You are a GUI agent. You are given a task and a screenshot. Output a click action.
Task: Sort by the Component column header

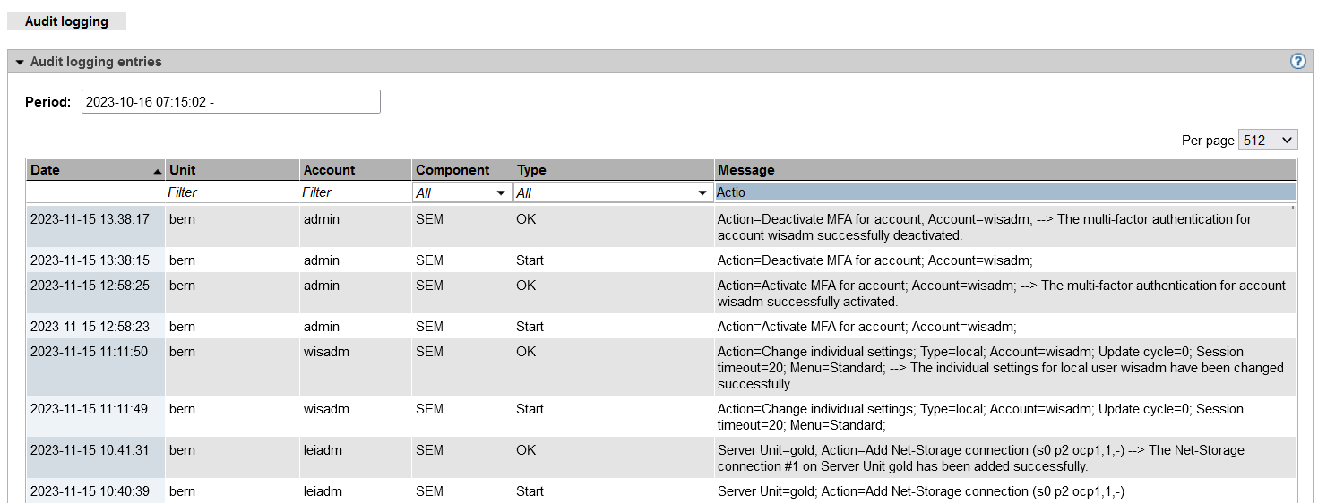[x=452, y=170]
